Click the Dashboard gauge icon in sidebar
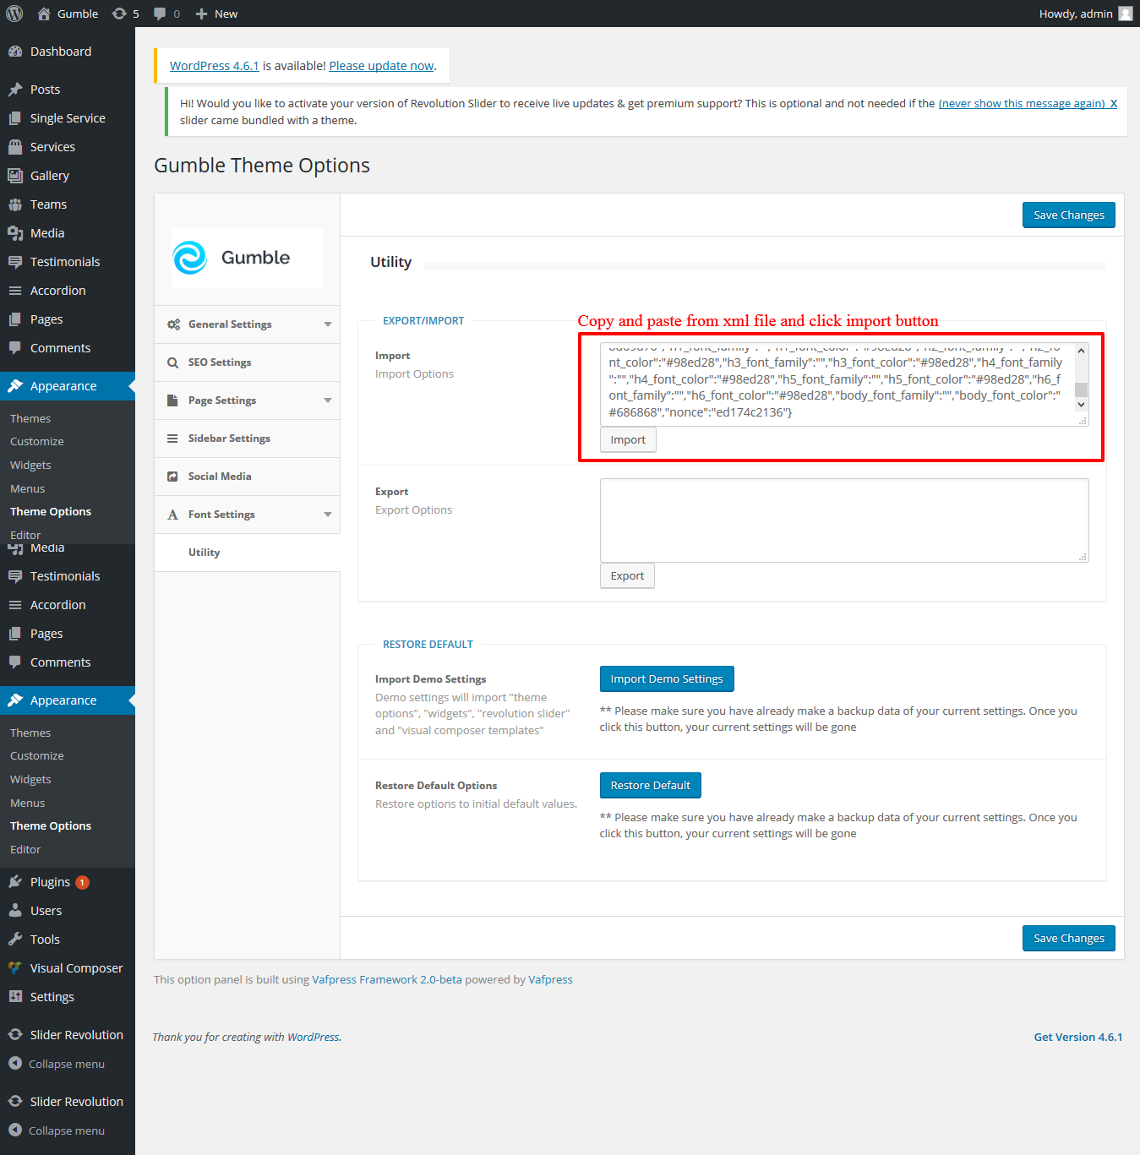This screenshot has height=1155, width=1140. (15, 52)
